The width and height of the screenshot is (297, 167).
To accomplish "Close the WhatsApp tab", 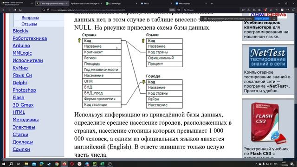I will pos(136,3).
